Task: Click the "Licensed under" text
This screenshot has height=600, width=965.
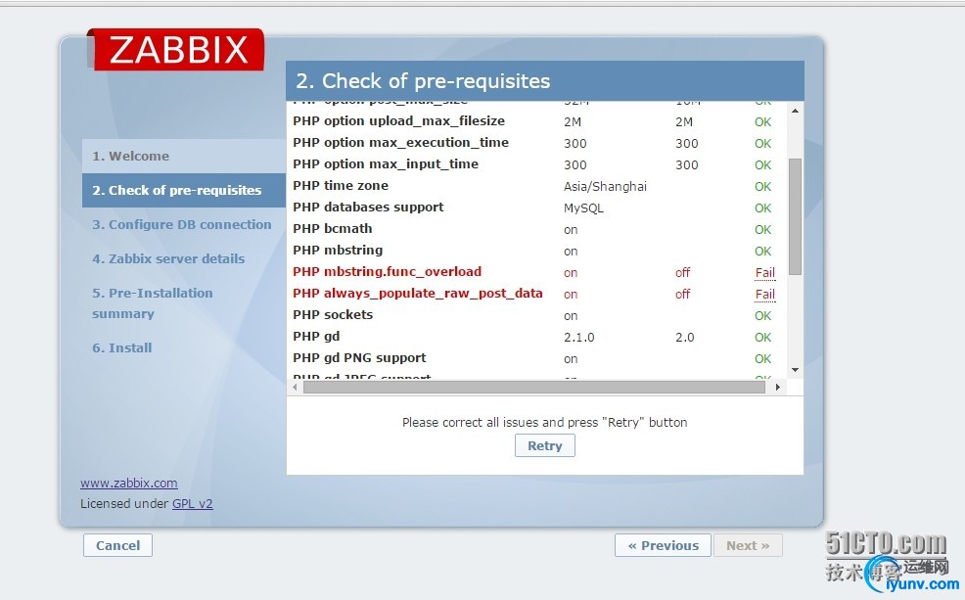Action: click(x=124, y=503)
